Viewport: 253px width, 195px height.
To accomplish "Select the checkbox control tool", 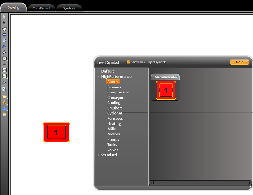I will 4,76.
